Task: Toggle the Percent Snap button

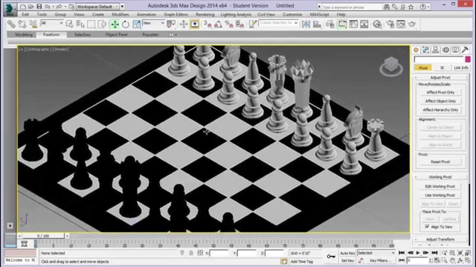Action: tap(229, 24)
